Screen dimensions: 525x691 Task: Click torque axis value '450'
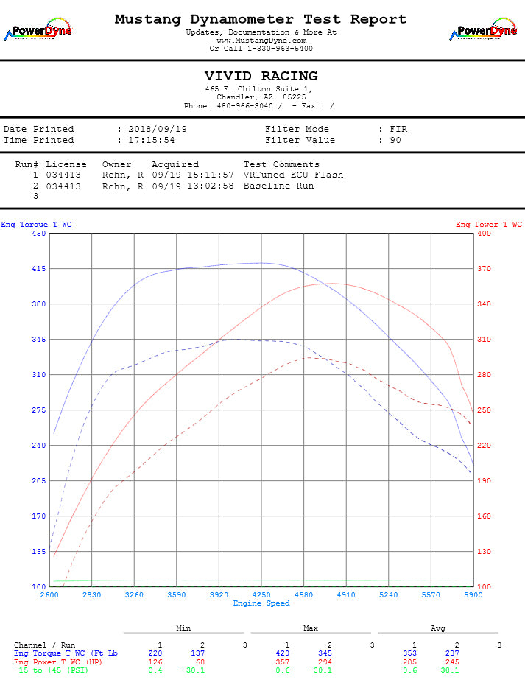39,233
